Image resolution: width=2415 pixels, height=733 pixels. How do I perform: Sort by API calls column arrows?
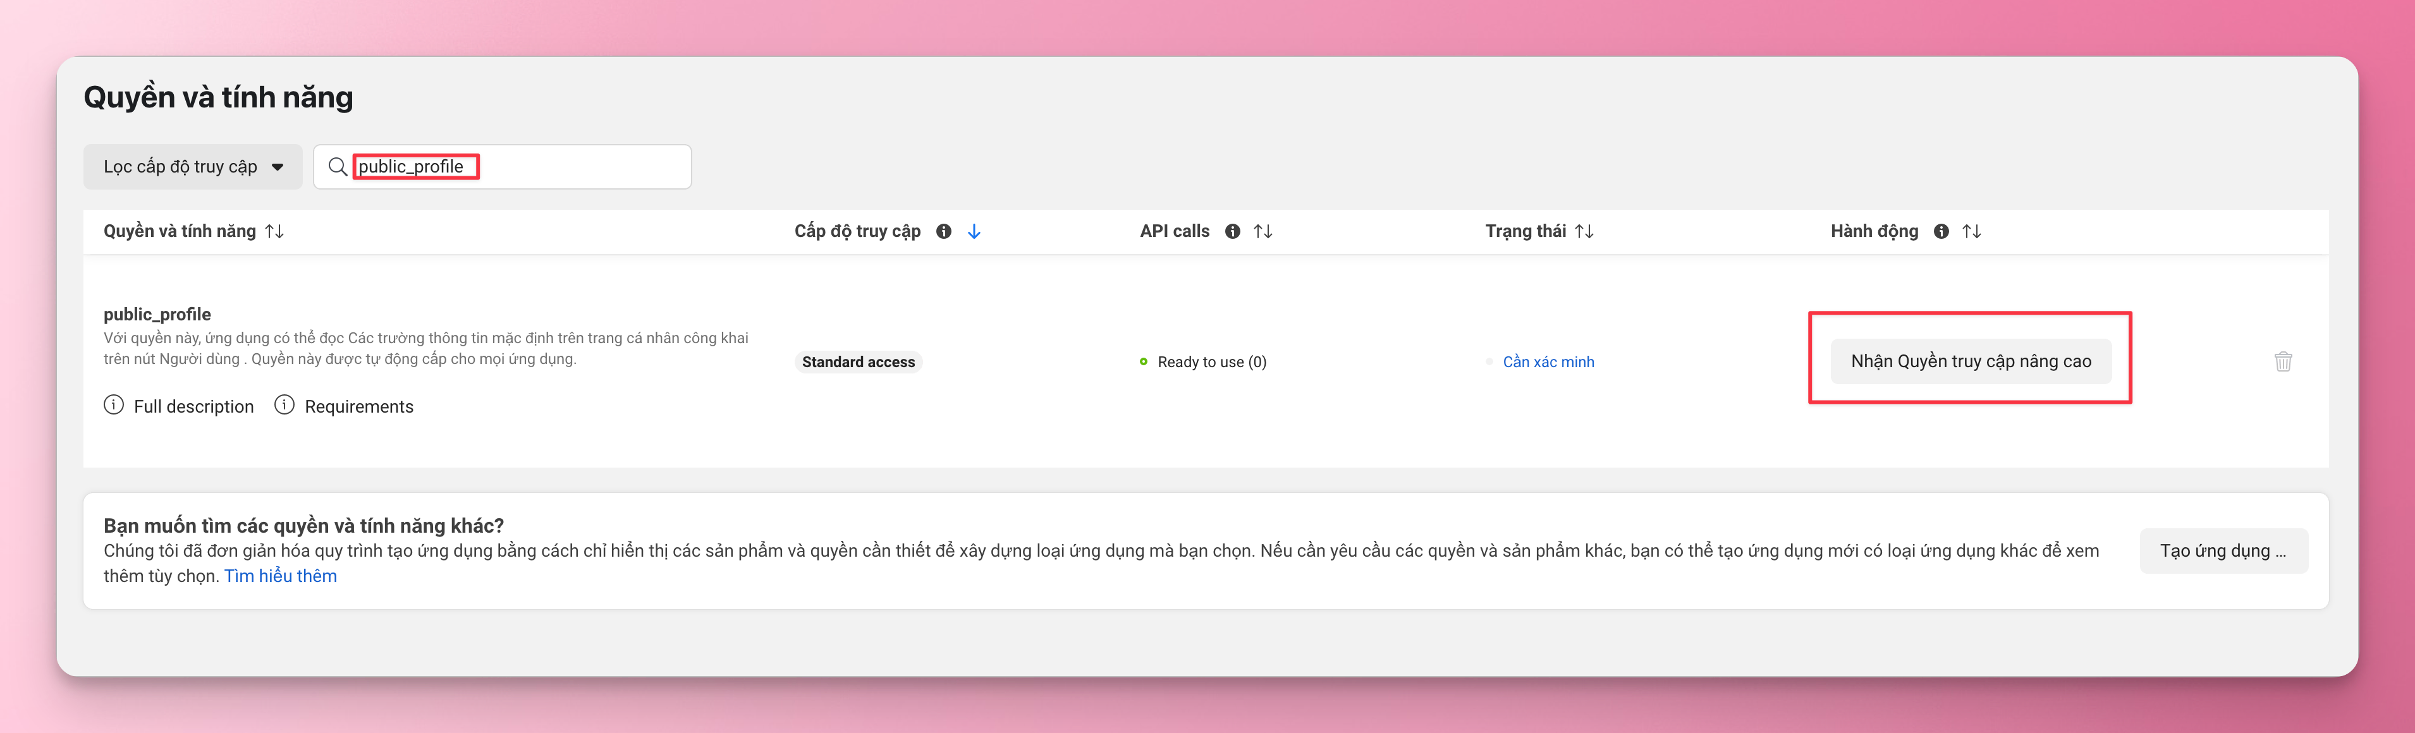(x=1263, y=231)
